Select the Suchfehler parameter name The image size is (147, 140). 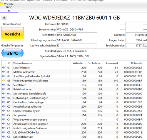pos(19,85)
